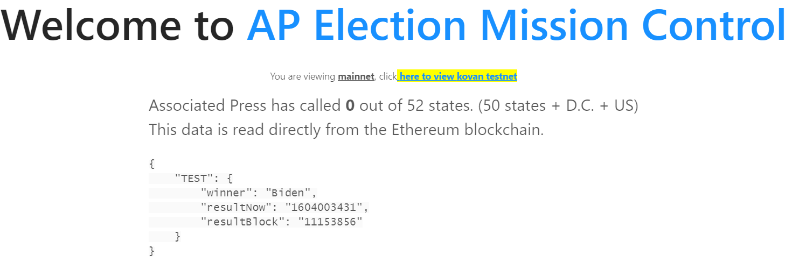Click the blue "AP Election Mission Control" heading
The height and width of the screenshot is (262, 792).
[x=517, y=25]
